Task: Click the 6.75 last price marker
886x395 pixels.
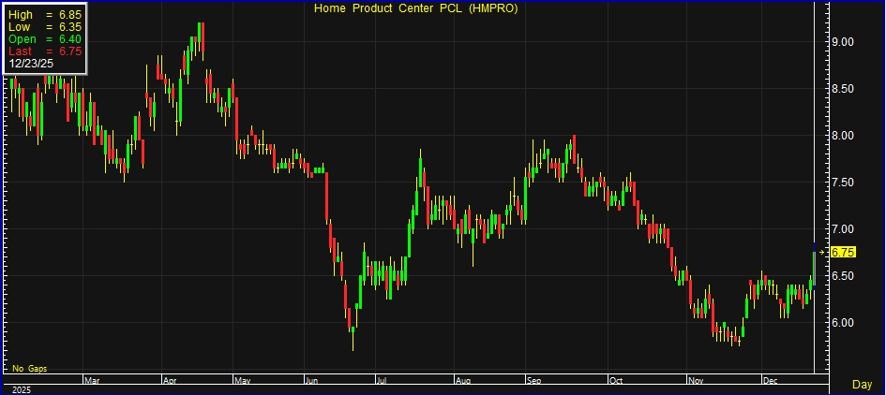Action: pyautogui.click(x=843, y=252)
